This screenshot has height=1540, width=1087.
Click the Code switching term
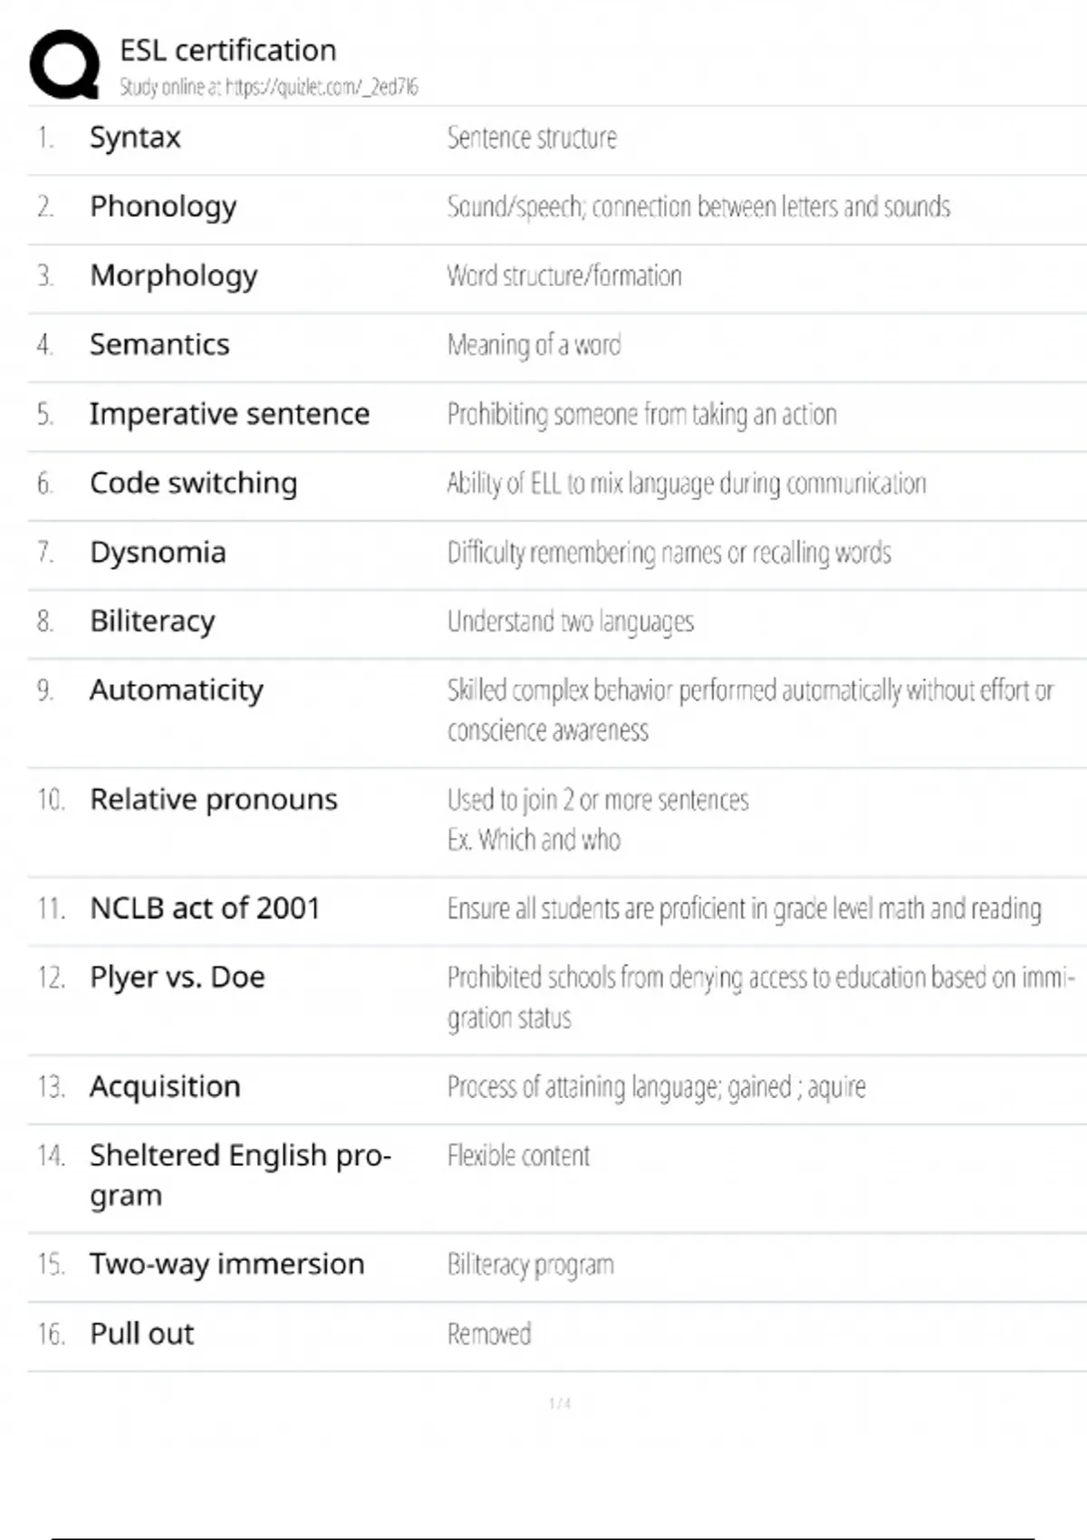[x=193, y=484]
